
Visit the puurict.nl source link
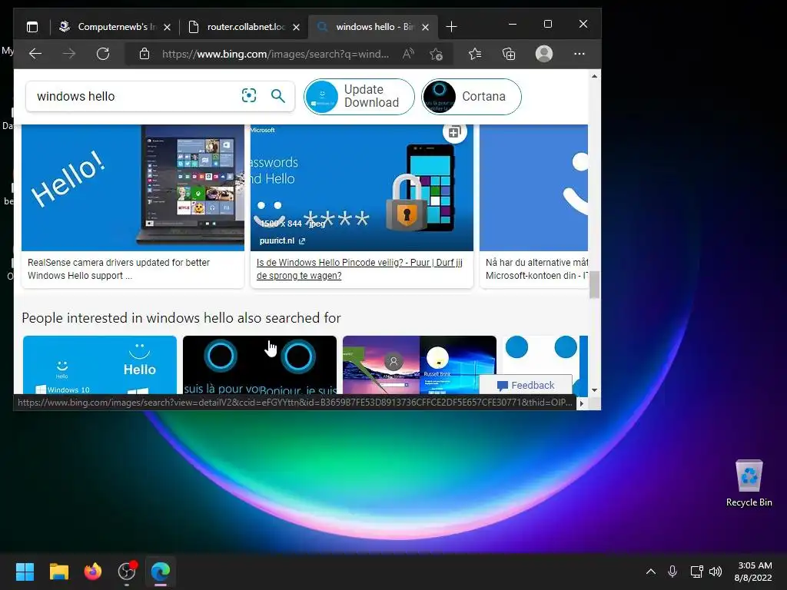pos(282,240)
